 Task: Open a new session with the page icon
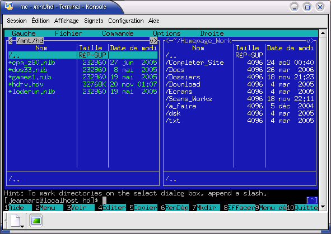(x=16, y=221)
